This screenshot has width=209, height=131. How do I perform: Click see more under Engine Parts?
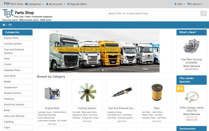click(52, 124)
